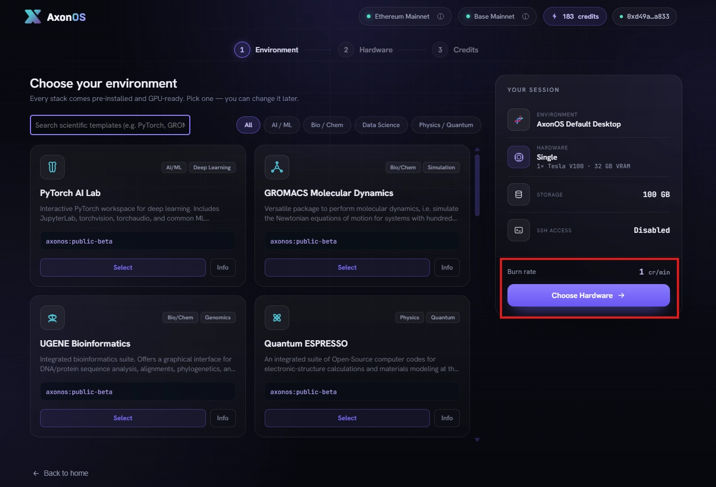The height and width of the screenshot is (487, 716).
Task: Click the UGENE Bioinformatics DNA icon
Action: coord(52,318)
